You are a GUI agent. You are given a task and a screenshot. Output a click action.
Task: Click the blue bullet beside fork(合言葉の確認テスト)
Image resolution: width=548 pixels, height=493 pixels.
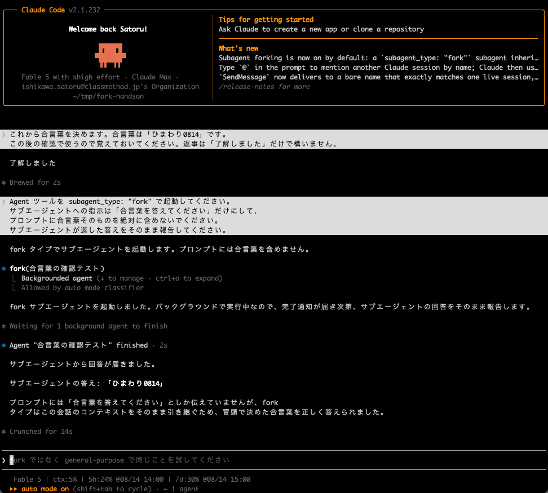pos(4,269)
